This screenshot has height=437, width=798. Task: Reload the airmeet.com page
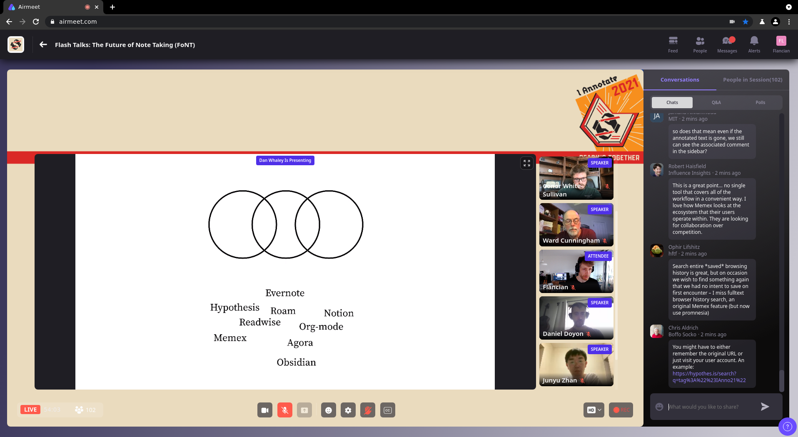pyautogui.click(x=36, y=22)
